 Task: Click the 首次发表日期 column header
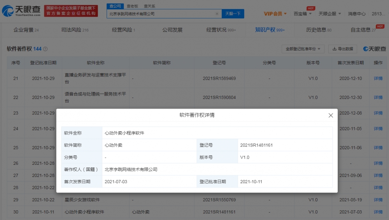350,63
